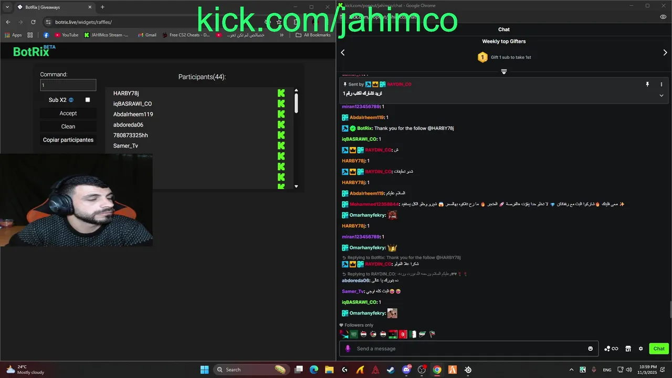
Task: Click the Kick icon next to HARBY78j
Action: (281, 93)
